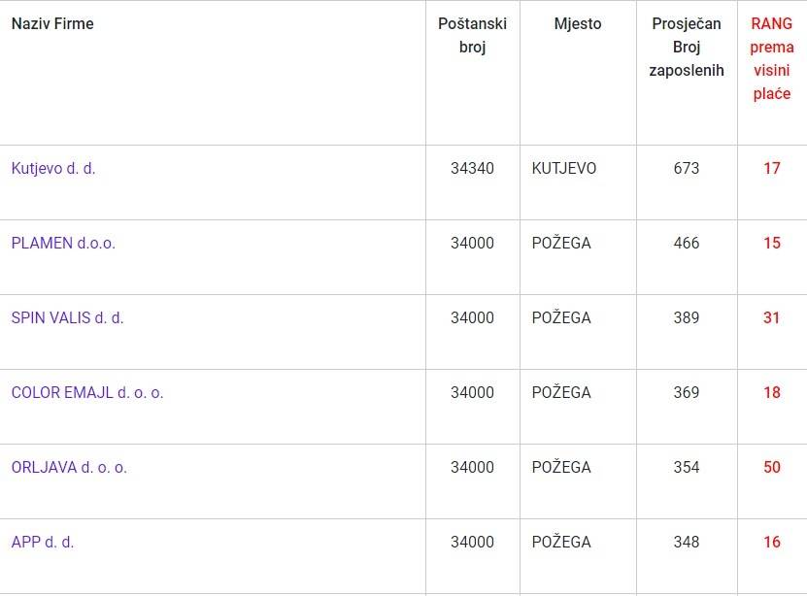Click rank value 31 for SPIN VALIS
807x596 pixels.
click(772, 317)
